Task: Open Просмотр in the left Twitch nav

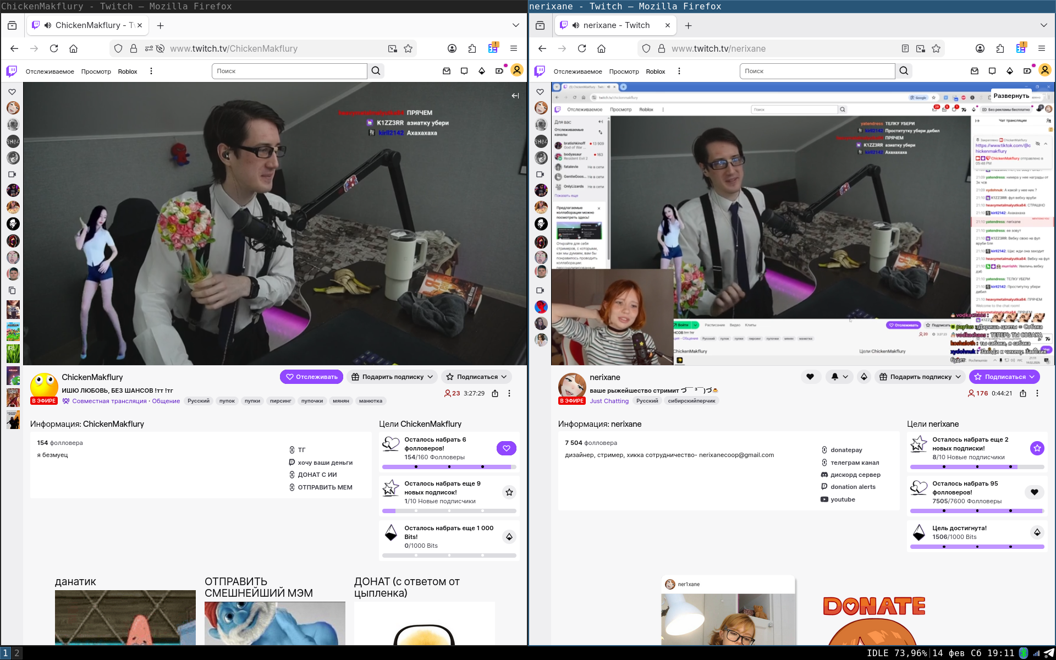Action: (x=96, y=71)
